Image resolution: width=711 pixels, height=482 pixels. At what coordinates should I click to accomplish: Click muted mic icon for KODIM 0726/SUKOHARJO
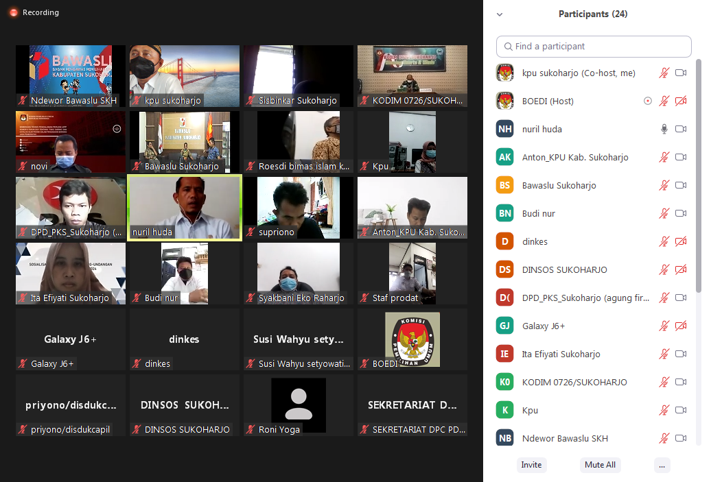pos(664,382)
